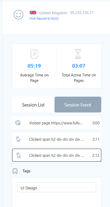
Task: Click the 0:00 timestamp
Action: click(96, 123)
